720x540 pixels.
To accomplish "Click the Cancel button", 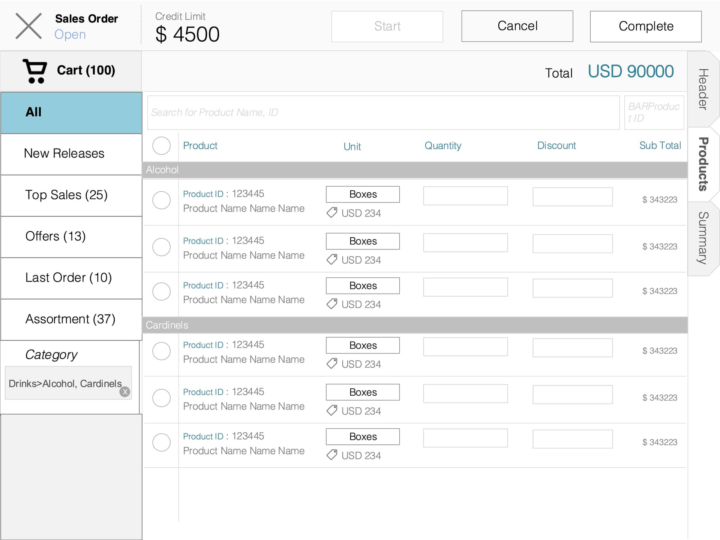I will click(x=517, y=26).
